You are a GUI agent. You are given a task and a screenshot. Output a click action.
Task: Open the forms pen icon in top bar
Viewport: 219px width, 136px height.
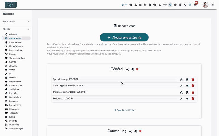click(x=145, y=5)
